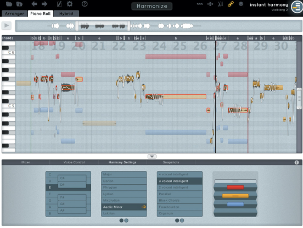Select the long red note in bar 24
Image resolution: width=303 pixels, height=228 pixels.
pos(176,56)
